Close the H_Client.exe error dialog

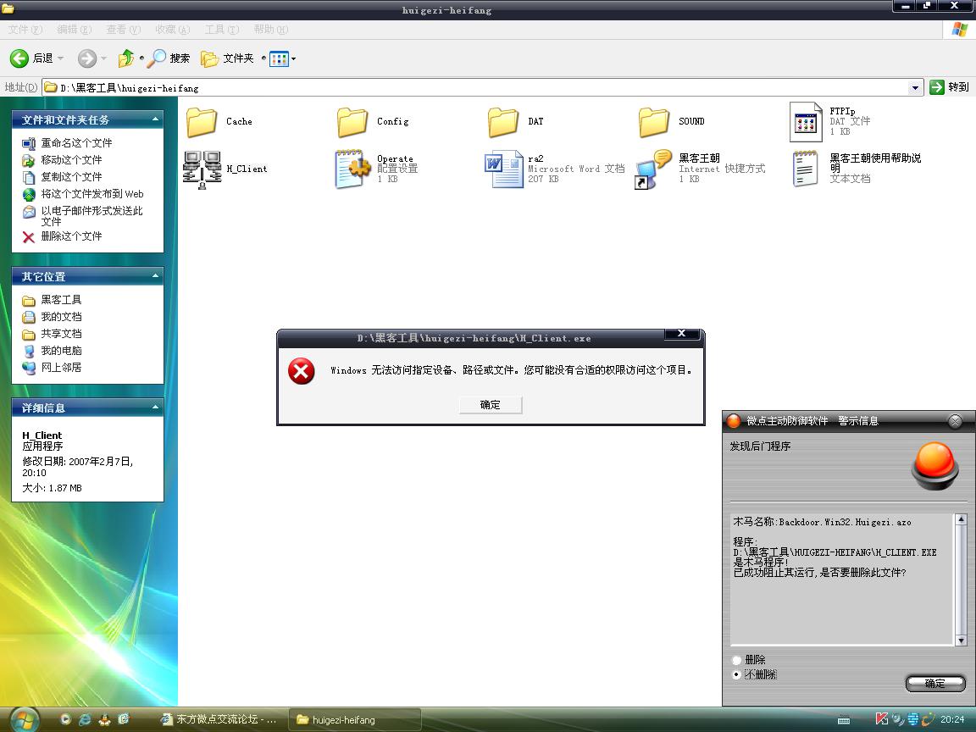(x=681, y=334)
